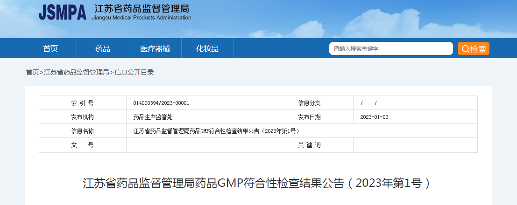Click the 信息名称 label cell
Screen dimensions: 517x205
coord(82,131)
